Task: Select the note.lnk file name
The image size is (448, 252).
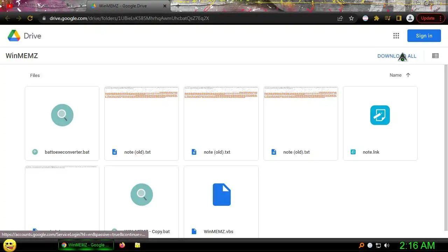Action: click(371, 152)
